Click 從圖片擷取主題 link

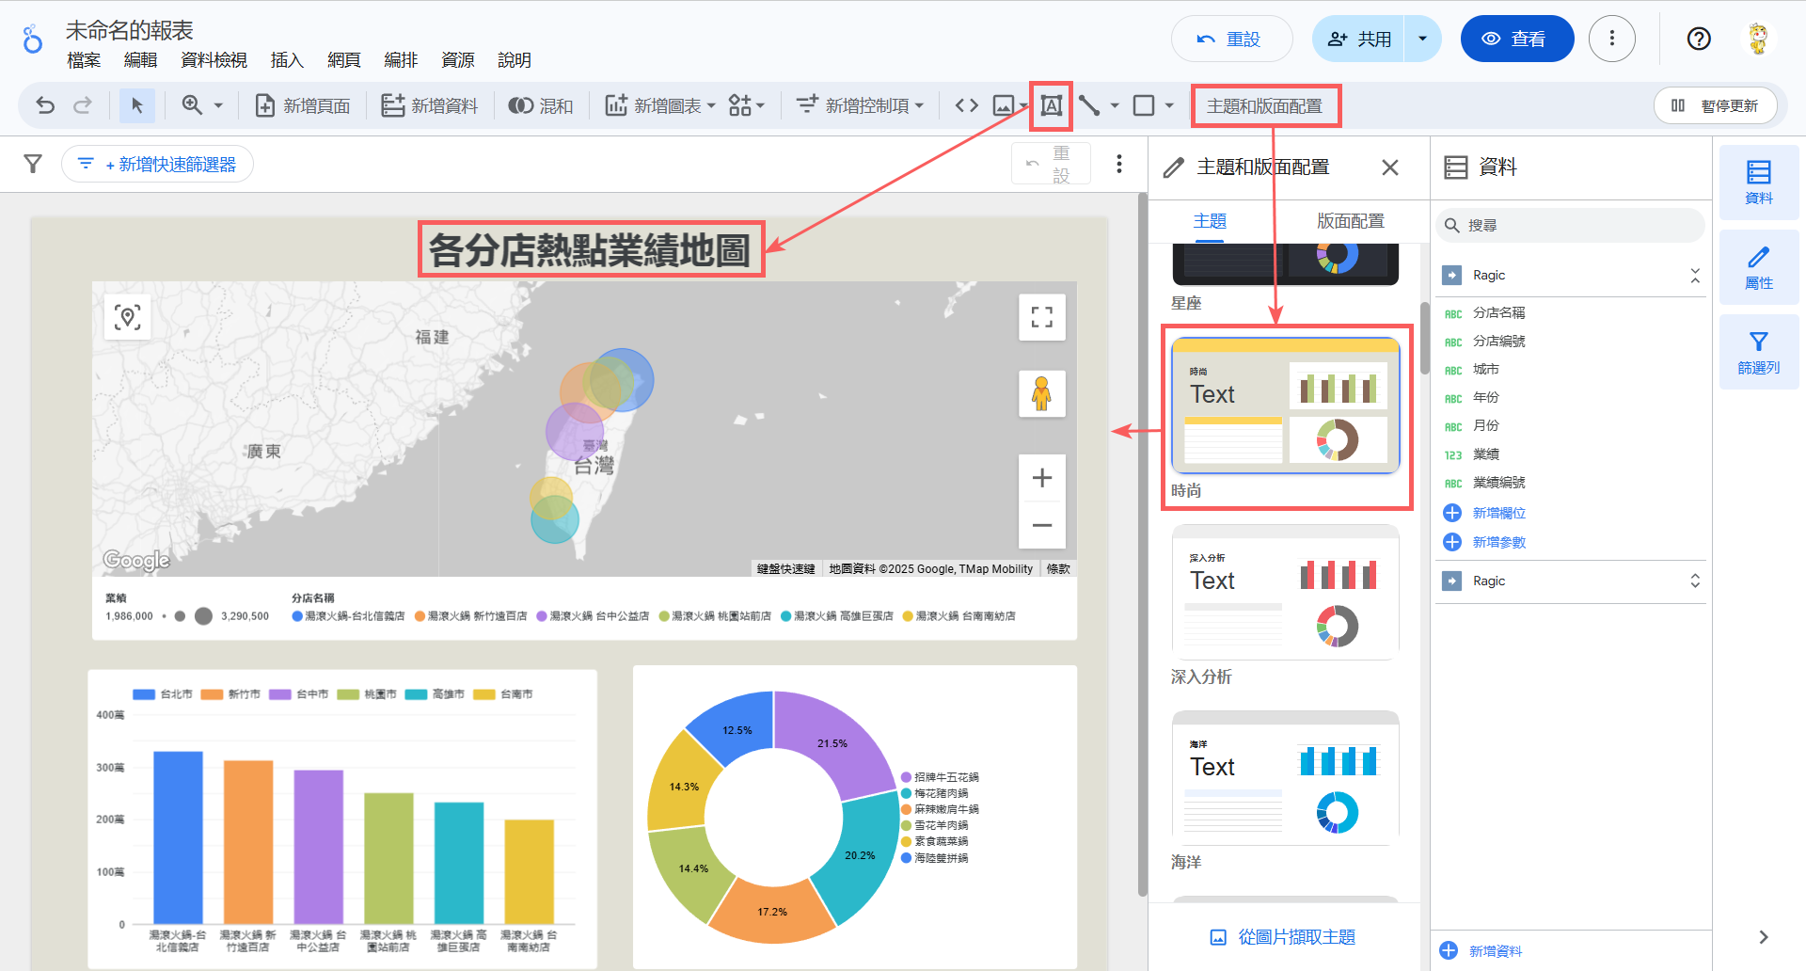(x=1283, y=937)
